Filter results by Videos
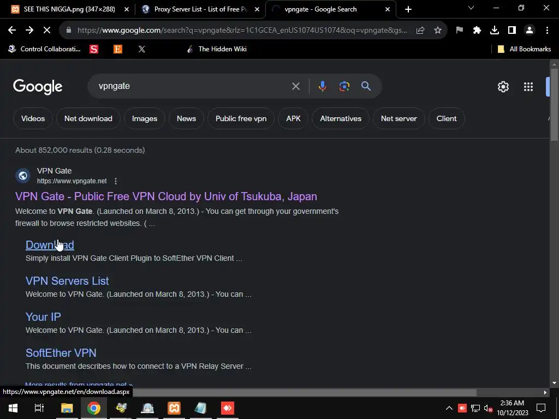559x419 pixels. click(33, 118)
